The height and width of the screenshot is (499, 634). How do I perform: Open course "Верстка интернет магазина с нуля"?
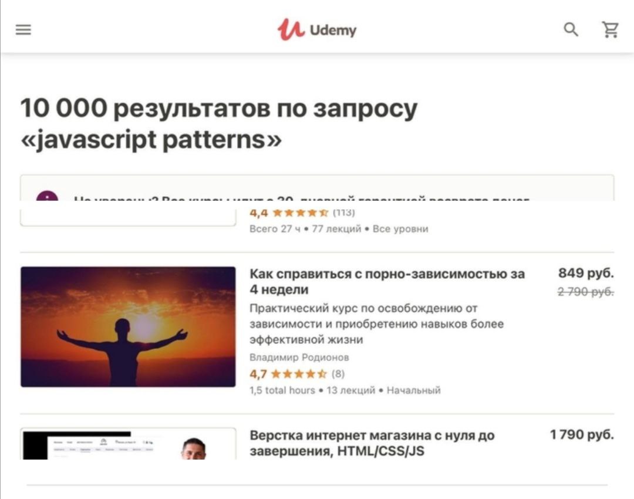pos(372,443)
